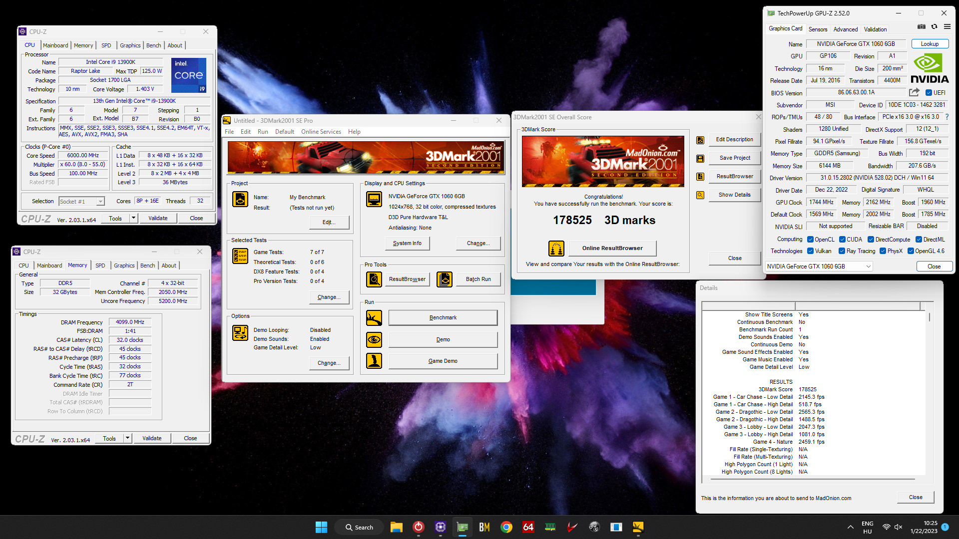
Task: Click the Edit Description icon in score window
Action: click(x=700, y=140)
